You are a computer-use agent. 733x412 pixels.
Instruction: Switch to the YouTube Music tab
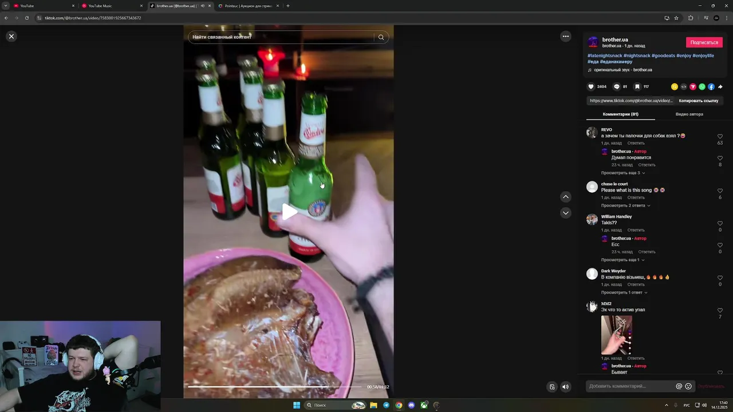pyautogui.click(x=112, y=6)
